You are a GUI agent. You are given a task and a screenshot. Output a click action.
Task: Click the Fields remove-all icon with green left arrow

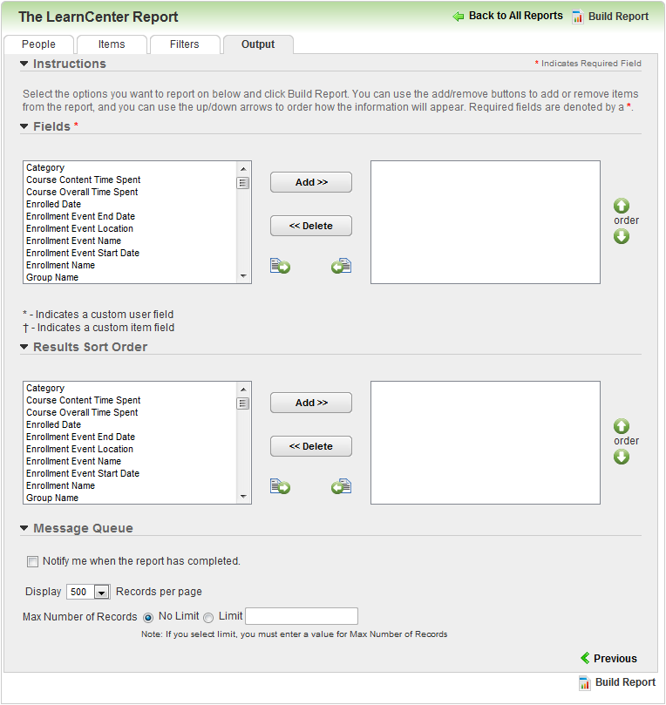[x=342, y=266]
